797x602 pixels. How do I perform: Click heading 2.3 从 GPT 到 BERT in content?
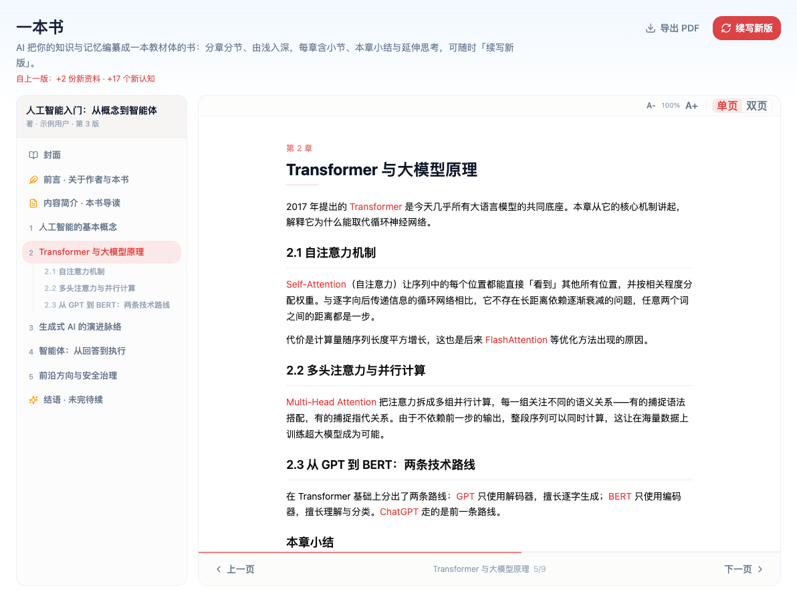pos(380,466)
